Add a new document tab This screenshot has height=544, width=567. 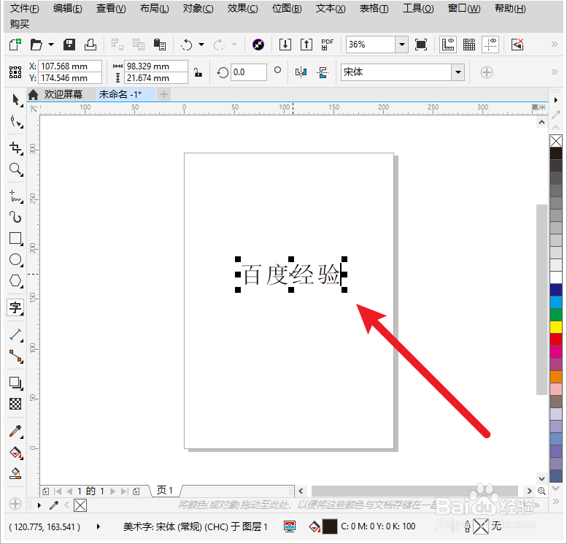[x=163, y=94]
